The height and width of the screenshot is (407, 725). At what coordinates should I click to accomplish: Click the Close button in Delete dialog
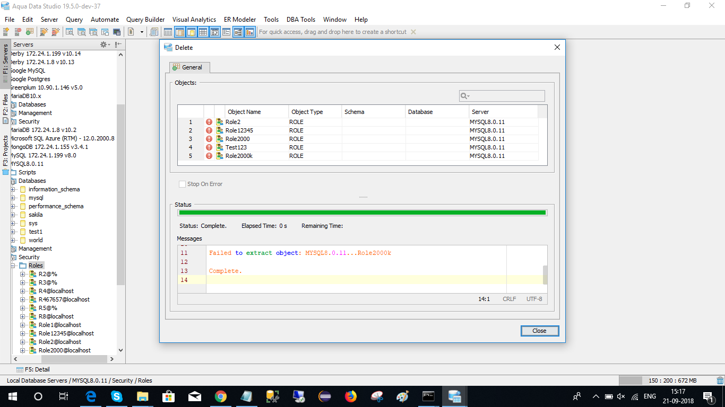539,331
